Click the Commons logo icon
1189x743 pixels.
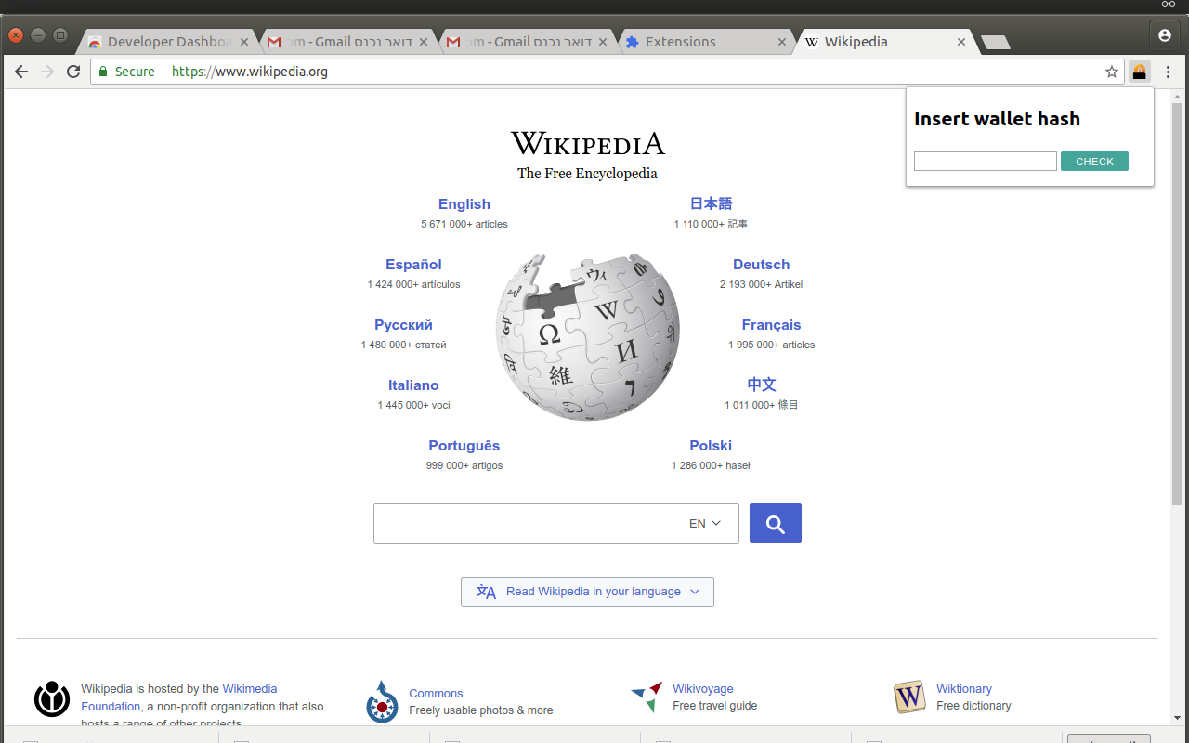[x=382, y=701]
